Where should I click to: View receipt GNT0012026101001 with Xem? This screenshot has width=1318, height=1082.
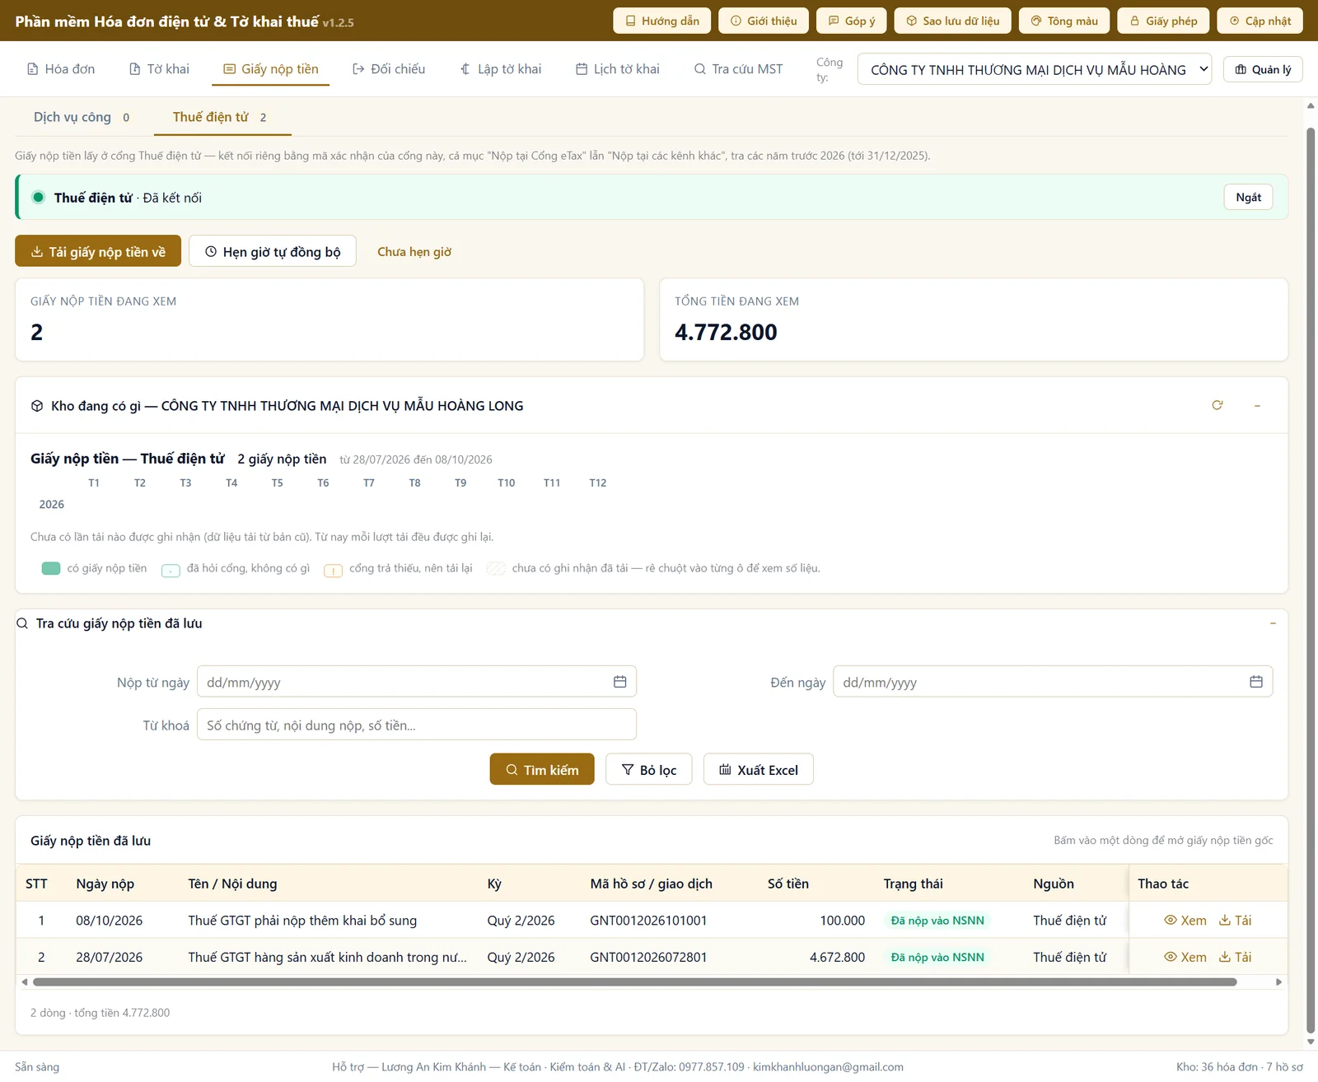pyautogui.click(x=1185, y=921)
